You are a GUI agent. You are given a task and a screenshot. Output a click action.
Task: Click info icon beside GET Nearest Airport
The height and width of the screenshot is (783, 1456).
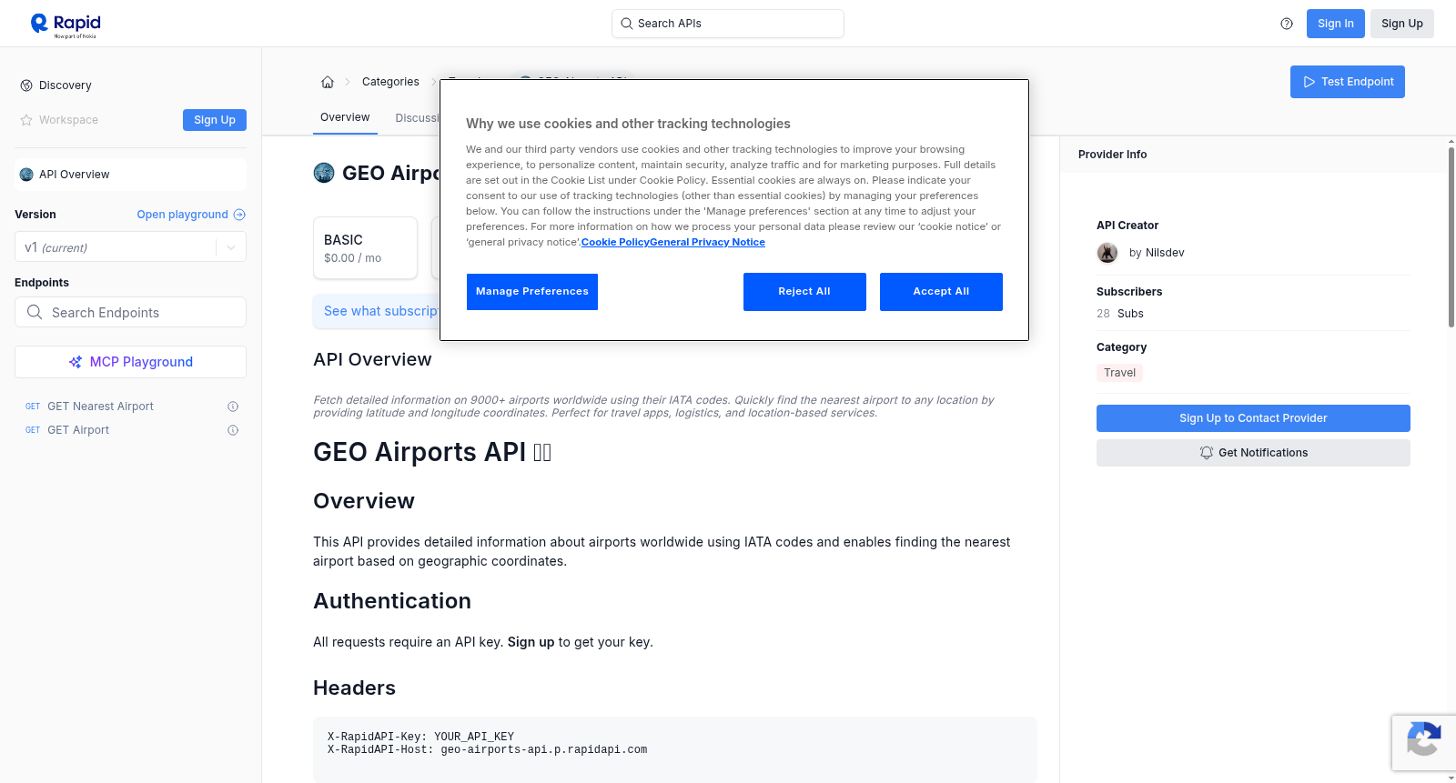point(233,407)
